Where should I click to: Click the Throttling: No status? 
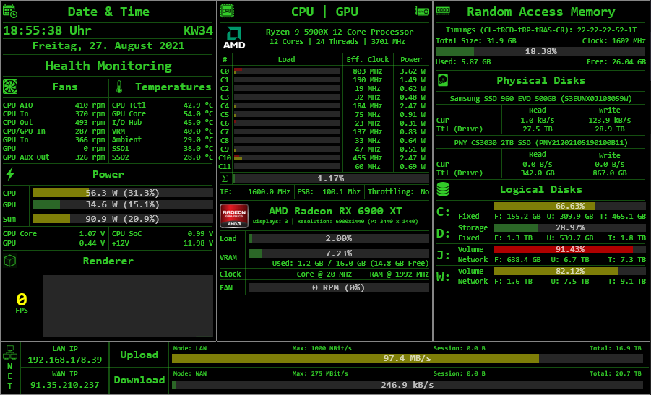coord(399,191)
